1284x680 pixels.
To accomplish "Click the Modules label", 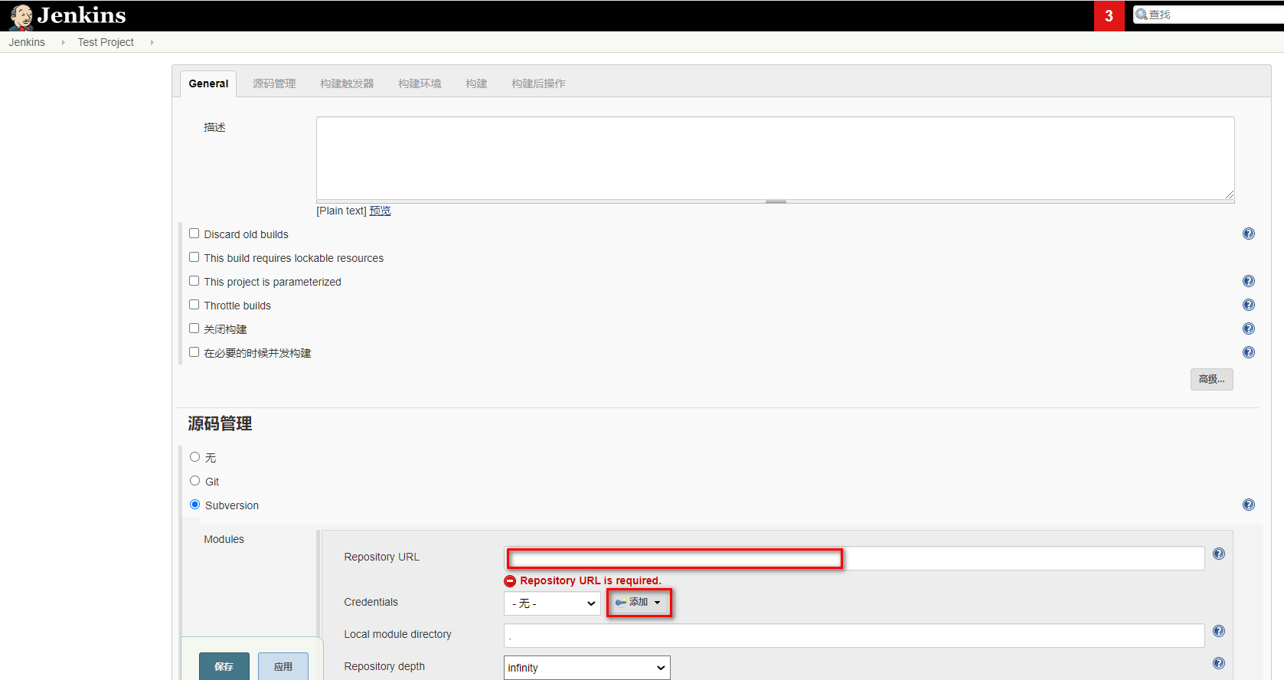I will [224, 539].
